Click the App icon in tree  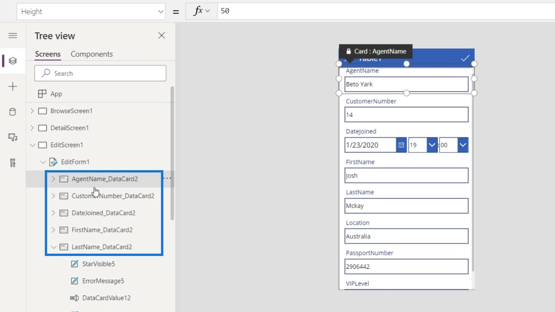42,94
